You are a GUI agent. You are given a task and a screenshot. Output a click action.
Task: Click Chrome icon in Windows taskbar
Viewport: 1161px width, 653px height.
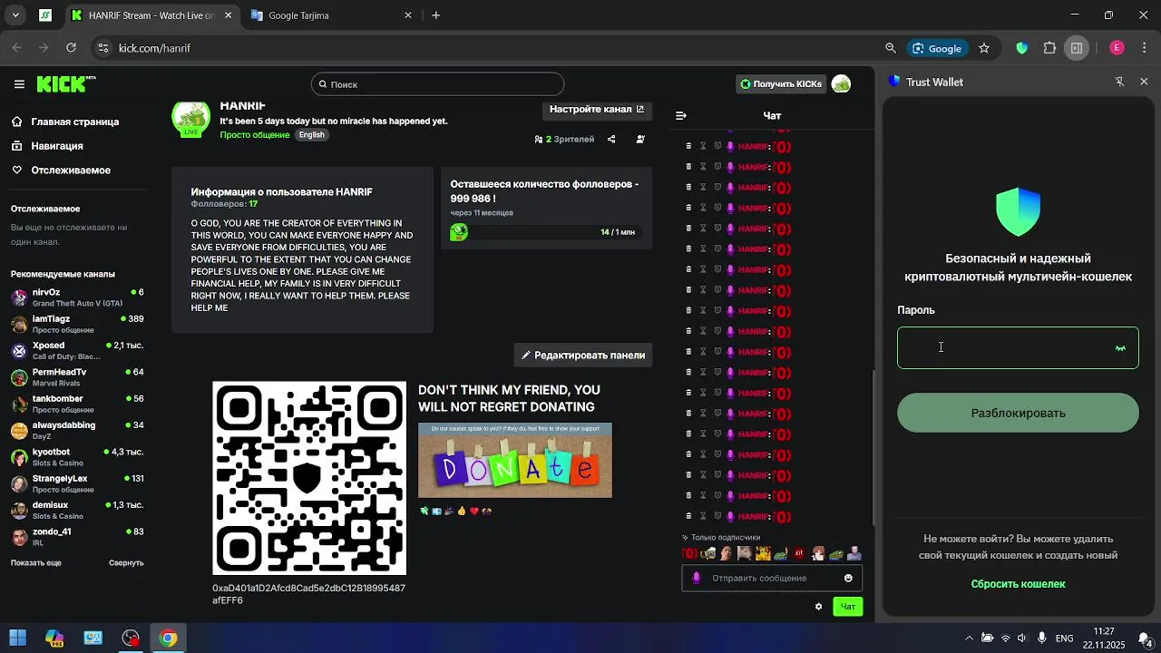pos(168,638)
